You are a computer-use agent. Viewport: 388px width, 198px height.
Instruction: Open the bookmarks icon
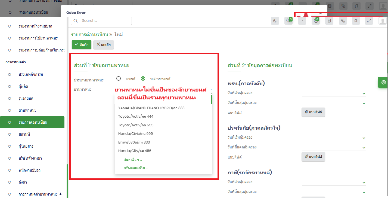[356, 21]
